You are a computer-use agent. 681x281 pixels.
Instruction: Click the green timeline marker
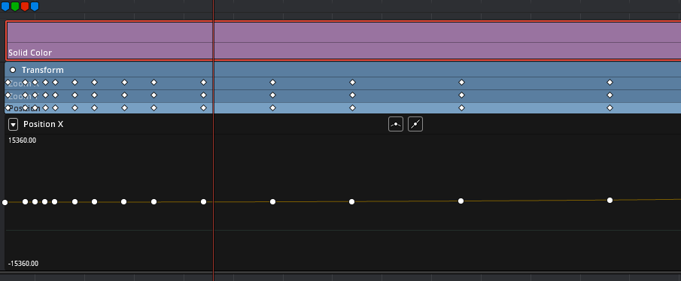point(15,6)
